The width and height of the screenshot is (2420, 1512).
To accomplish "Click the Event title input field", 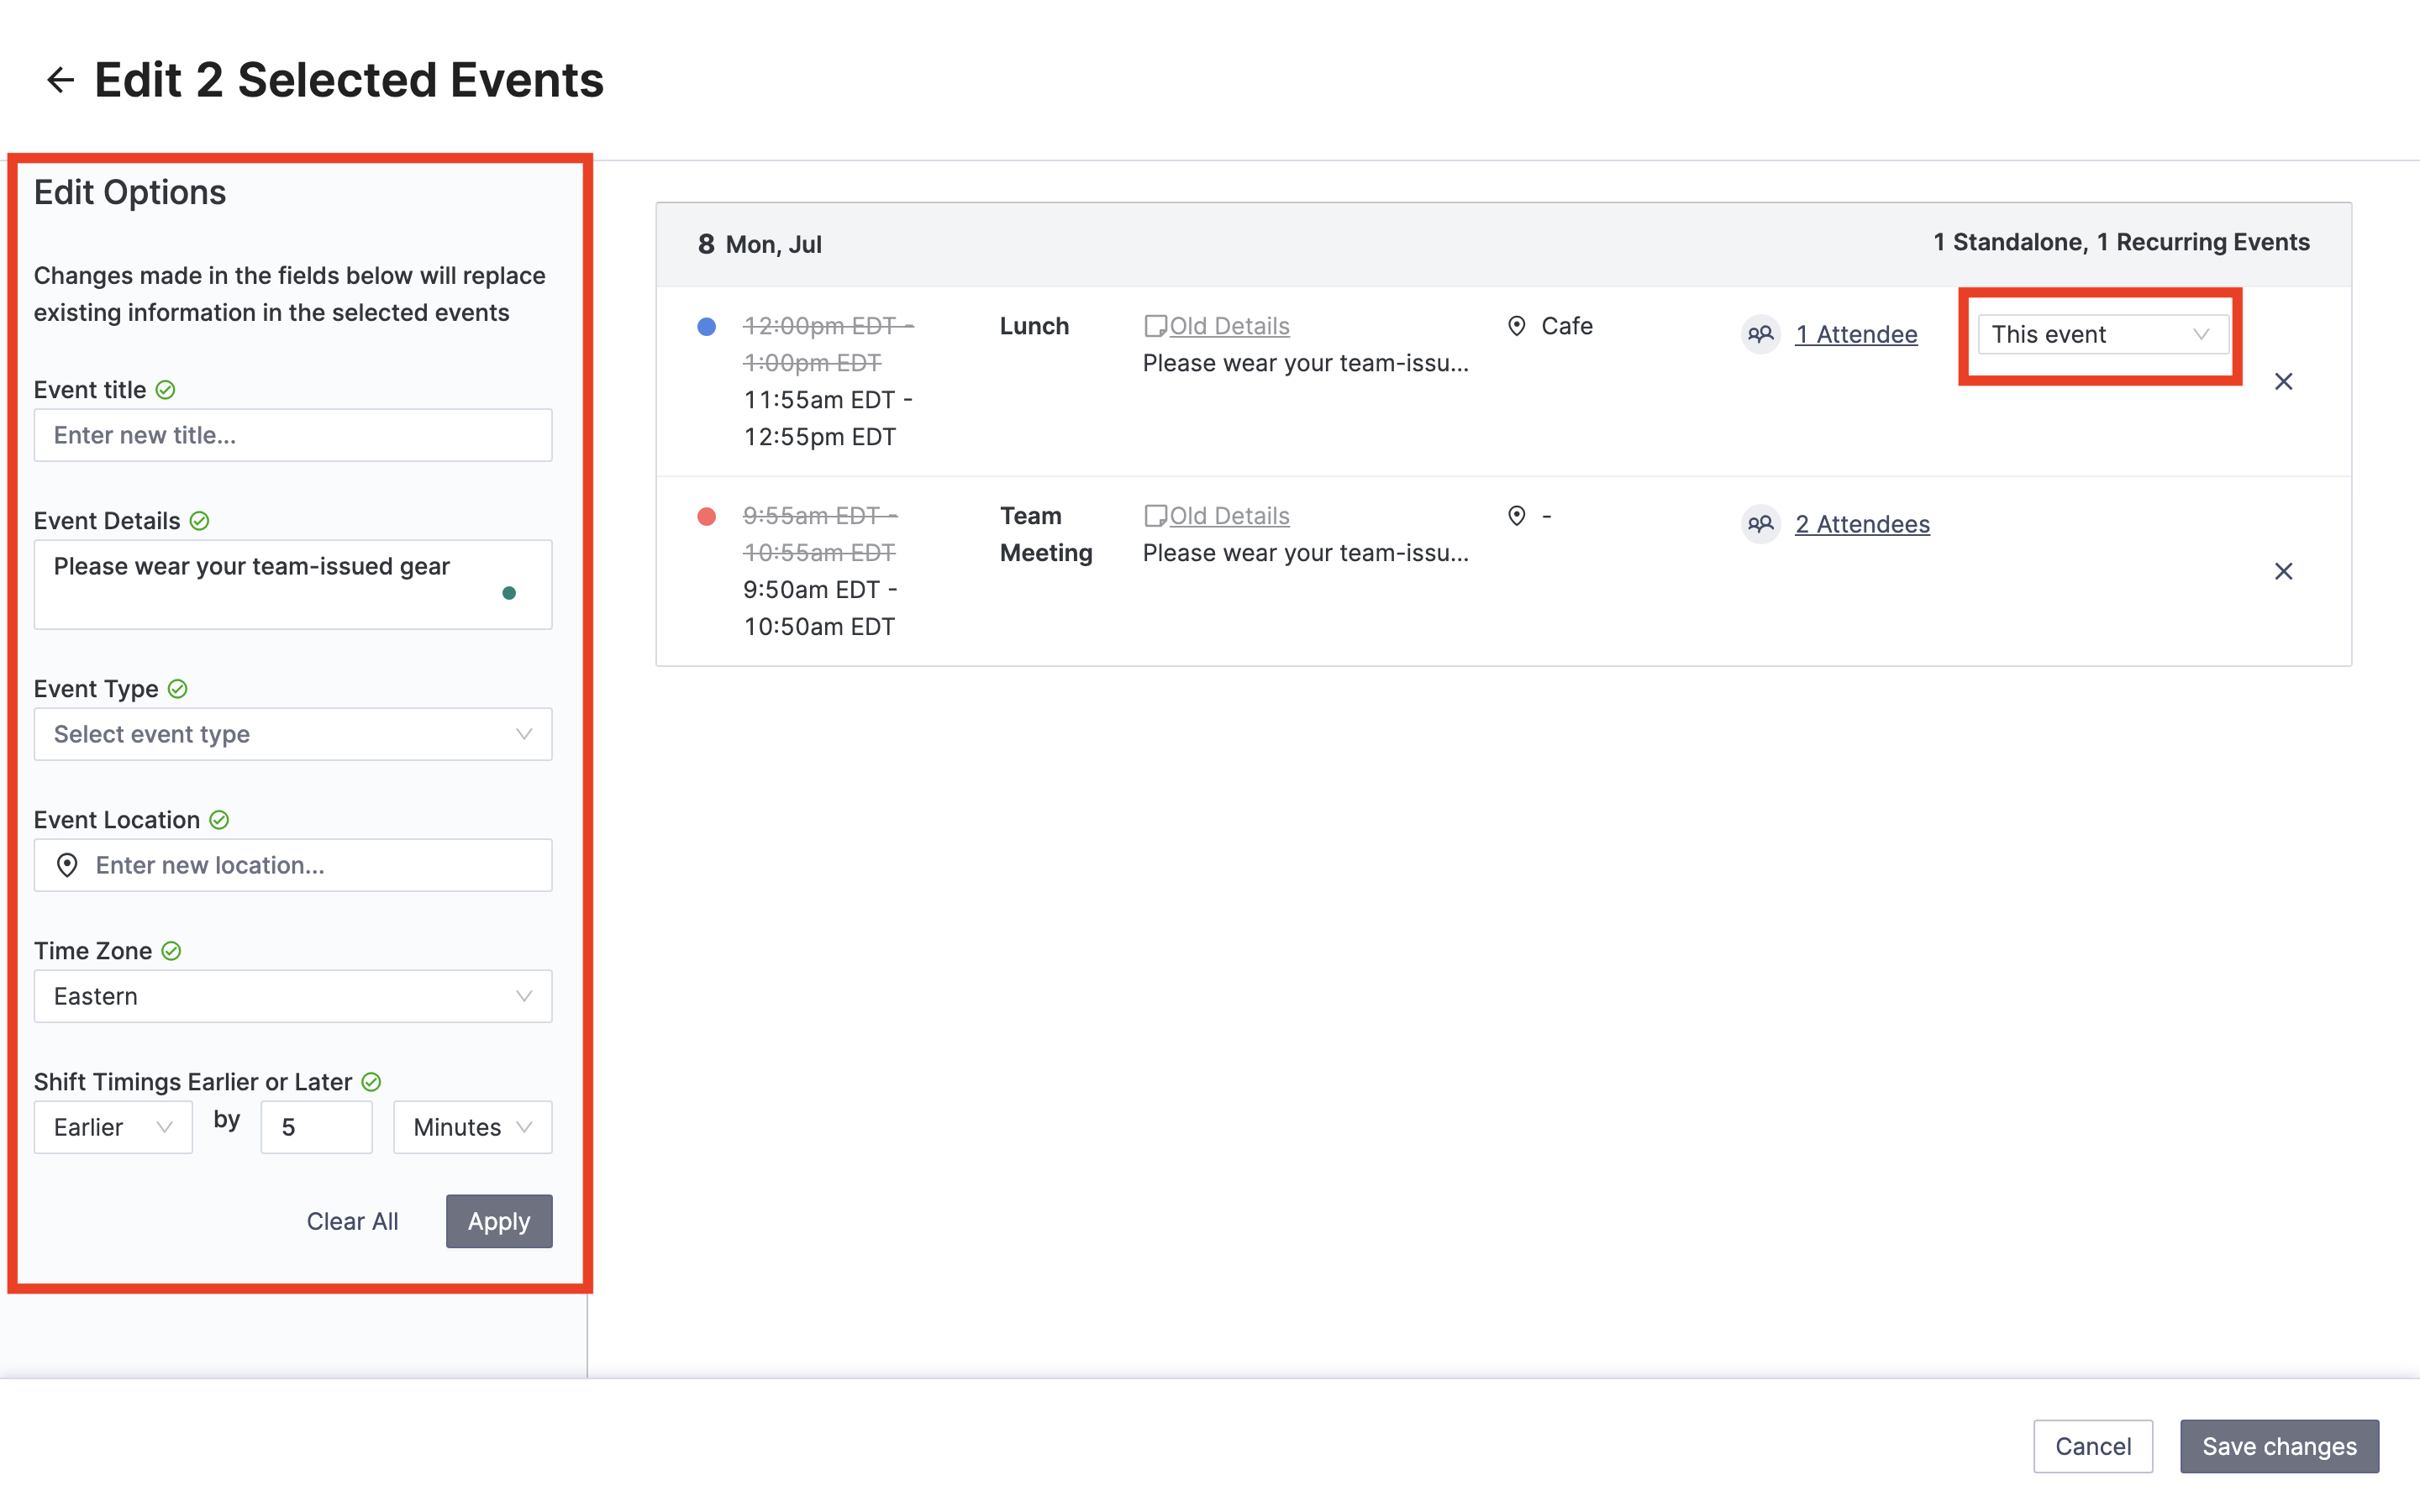I will coord(293,435).
